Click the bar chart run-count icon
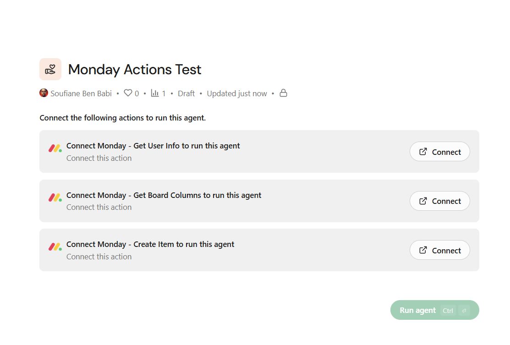Image resolution: width=510 pixels, height=345 pixels. pos(155,93)
